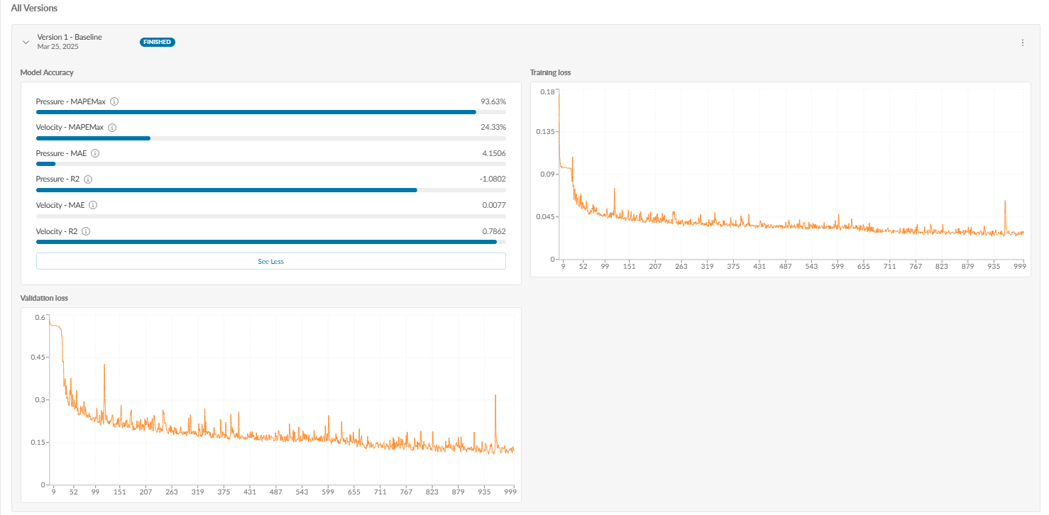Click info icon next to Pressure - MAPEMax

click(x=114, y=101)
